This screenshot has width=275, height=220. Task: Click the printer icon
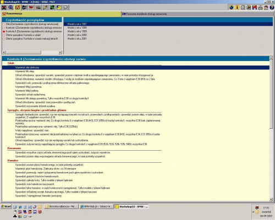coord(260,8)
